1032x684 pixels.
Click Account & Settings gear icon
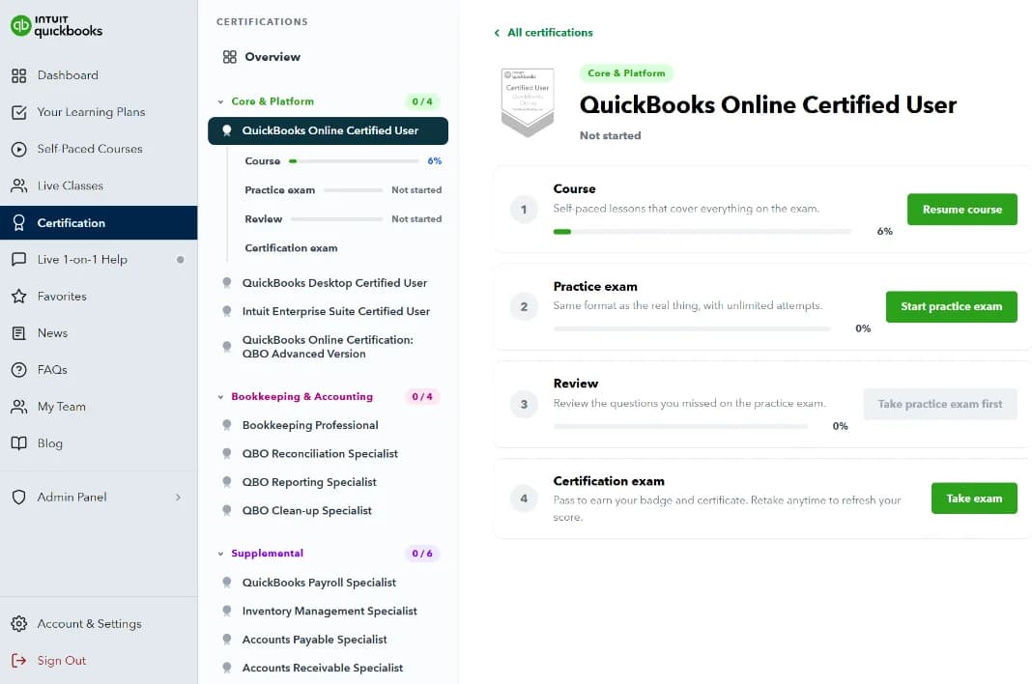tap(19, 623)
